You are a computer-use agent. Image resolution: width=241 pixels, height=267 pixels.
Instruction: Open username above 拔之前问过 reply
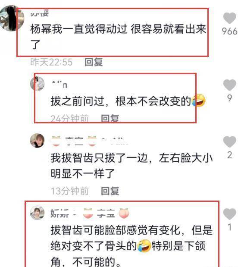pos(59,85)
